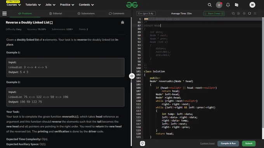Switch to the Submissions tab

tap(86, 14)
